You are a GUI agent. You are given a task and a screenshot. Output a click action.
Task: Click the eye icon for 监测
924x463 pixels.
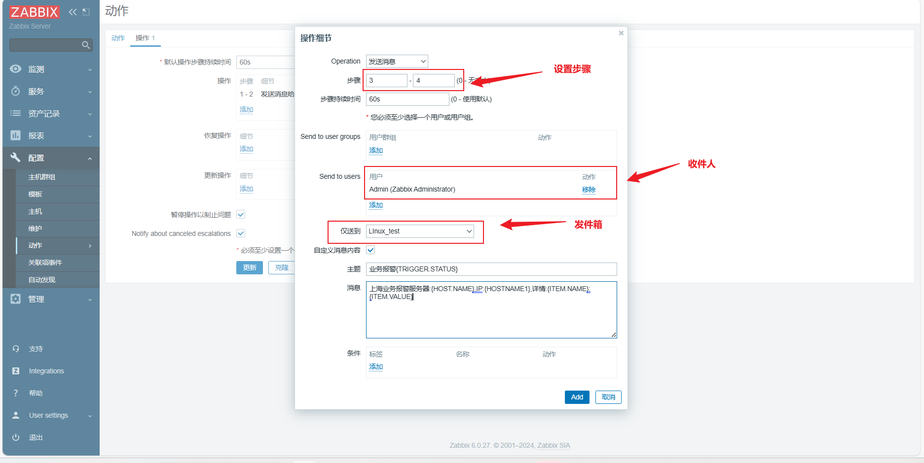point(16,69)
